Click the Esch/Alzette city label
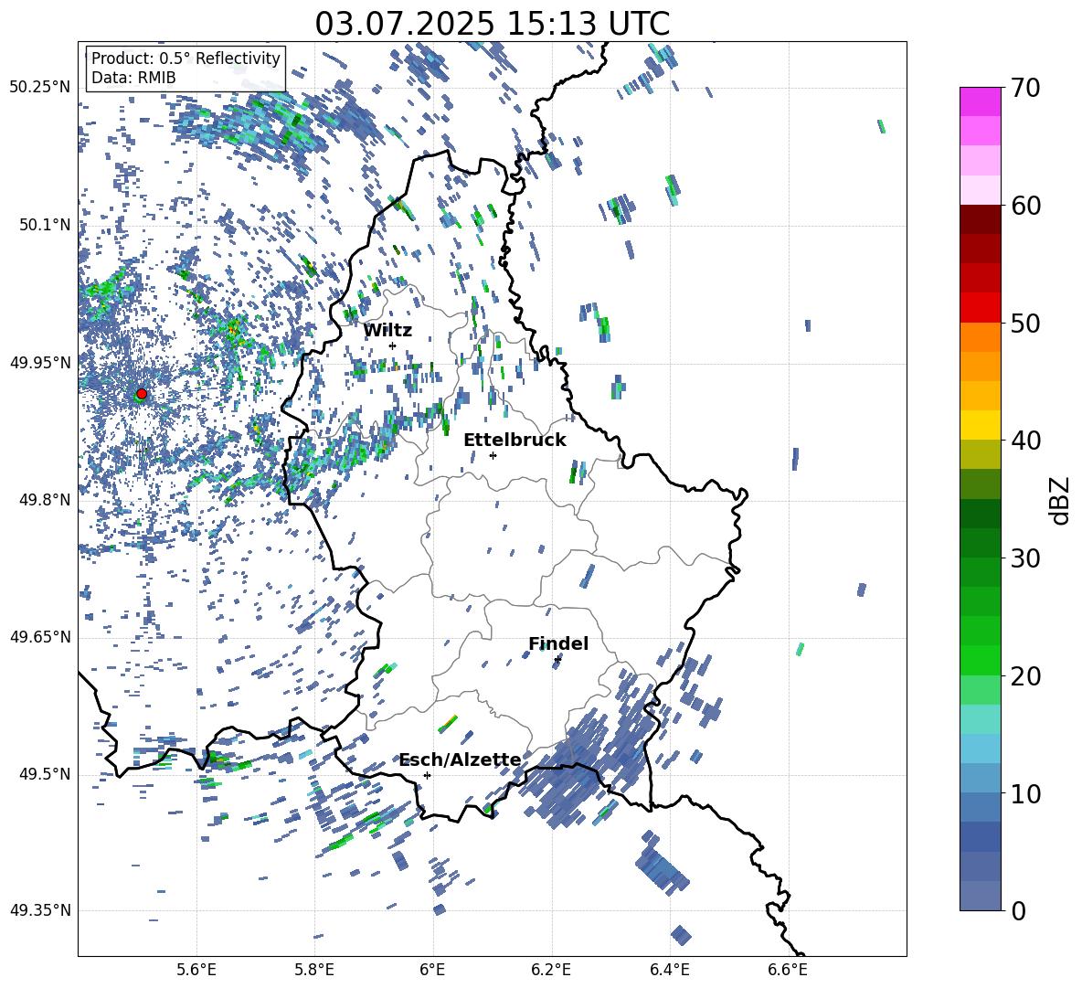 point(460,760)
